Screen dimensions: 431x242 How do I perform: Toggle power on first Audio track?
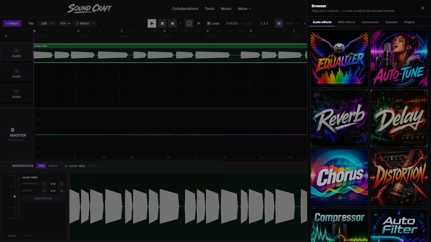coord(16,50)
